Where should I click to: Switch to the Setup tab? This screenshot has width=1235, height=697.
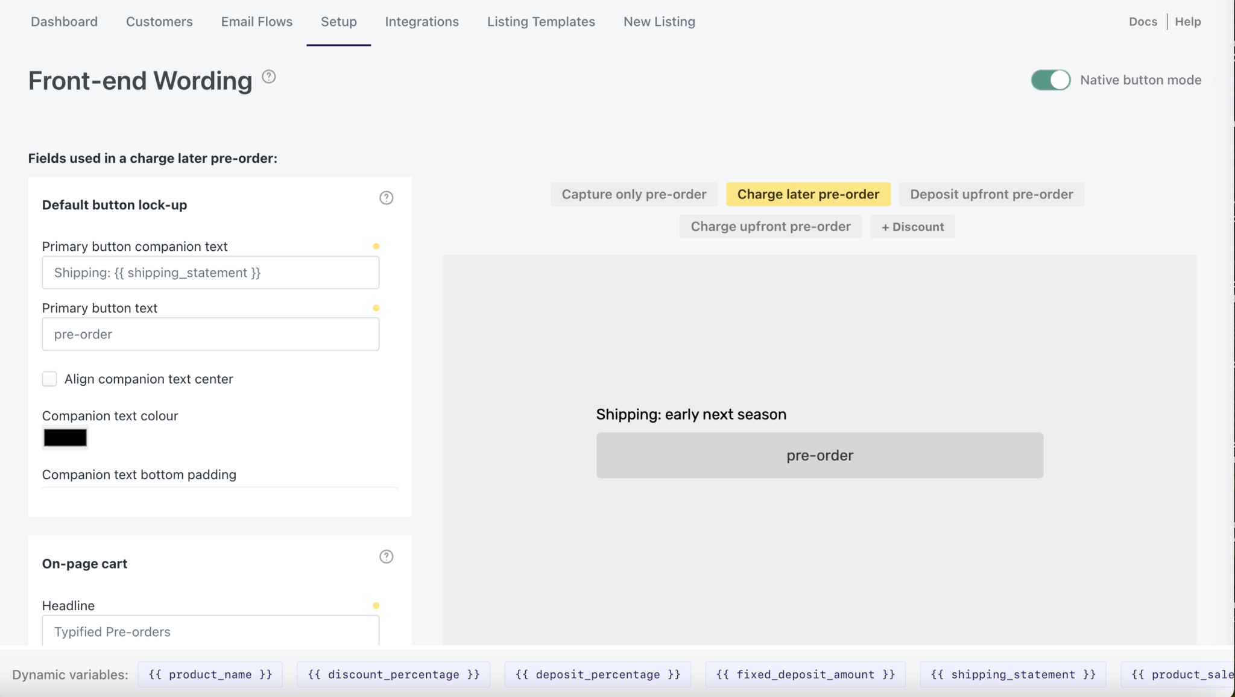click(338, 22)
